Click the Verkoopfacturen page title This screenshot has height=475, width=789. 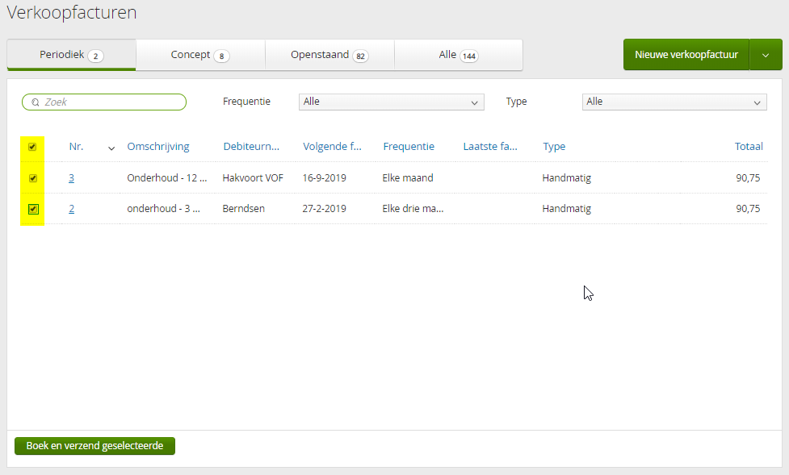(x=71, y=13)
